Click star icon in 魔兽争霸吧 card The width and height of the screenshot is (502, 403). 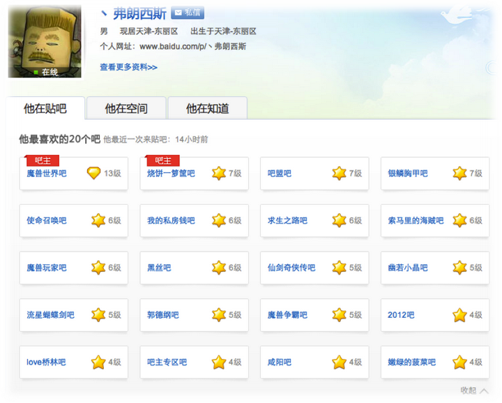[x=339, y=314]
